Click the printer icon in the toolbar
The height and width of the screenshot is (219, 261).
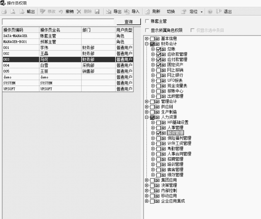click(x=4, y=11)
